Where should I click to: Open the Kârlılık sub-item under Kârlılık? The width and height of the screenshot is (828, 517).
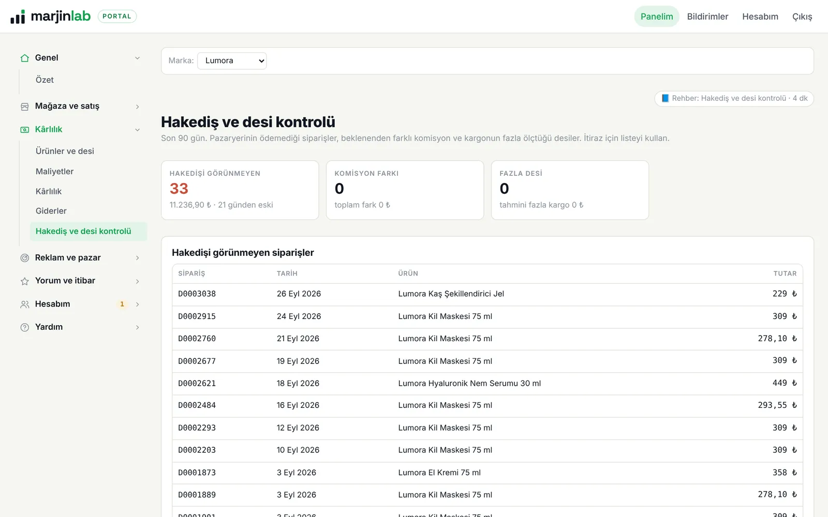pos(49,192)
